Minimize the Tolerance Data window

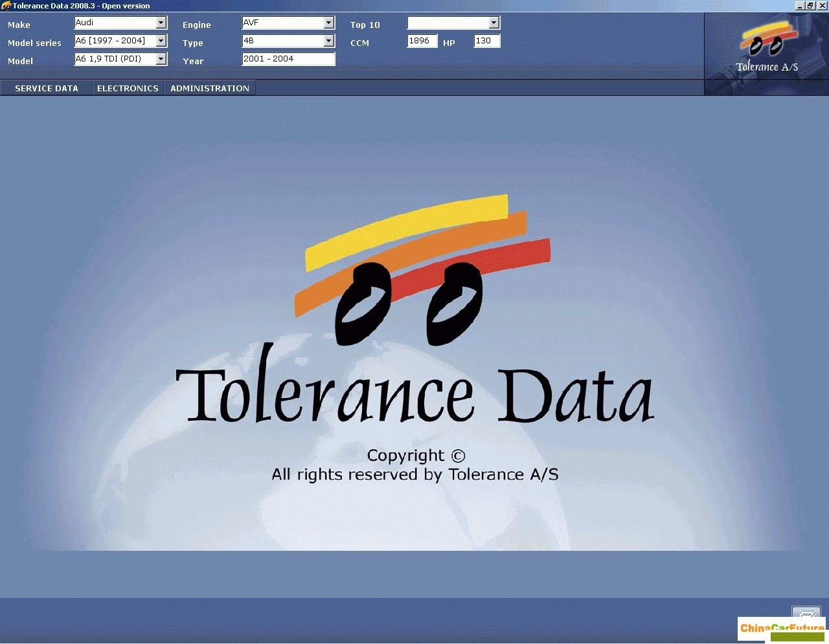(801, 6)
